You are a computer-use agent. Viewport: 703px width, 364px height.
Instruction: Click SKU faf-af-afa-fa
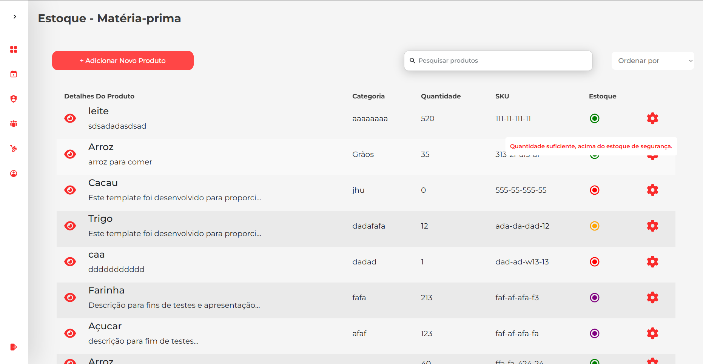517,333
